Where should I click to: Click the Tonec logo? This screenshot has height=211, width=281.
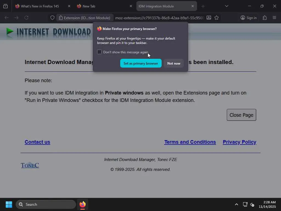tap(30, 165)
